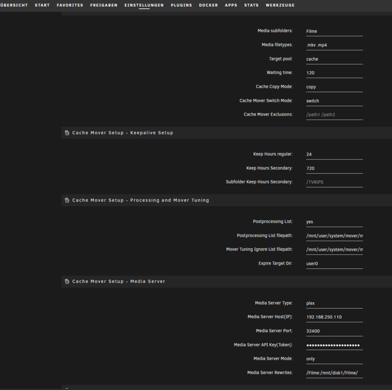Viewport: 392px width, 390px height.
Task: Open the Übersicht menu tab
Action: click(x=14, y=5)
